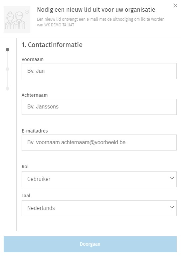Click the Doorgaan button
Screen dimensions: 181x256
(x=90, y=244)
